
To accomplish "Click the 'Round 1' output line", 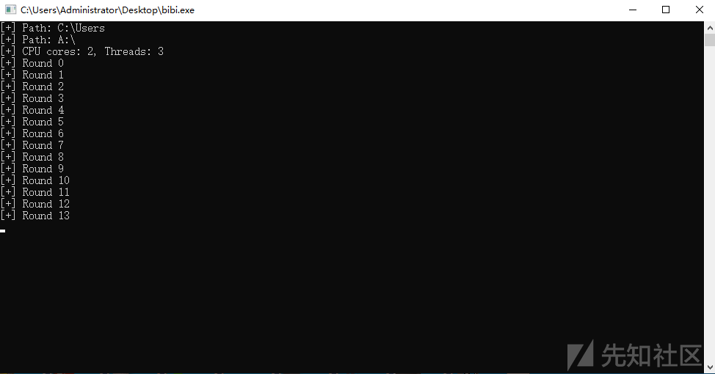I will pyautogui.click(x=32, y=75).
